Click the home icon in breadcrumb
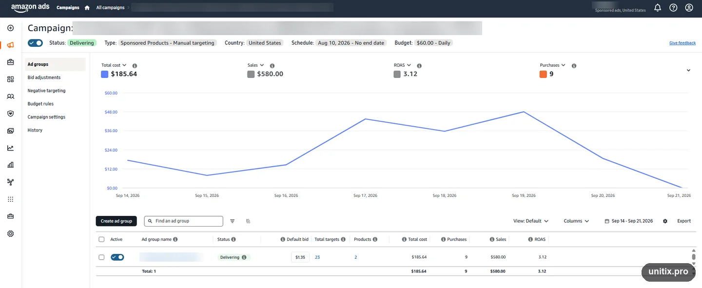Viewport: 702px width, 288px height. pyautogui.click(x=87, y=8)
